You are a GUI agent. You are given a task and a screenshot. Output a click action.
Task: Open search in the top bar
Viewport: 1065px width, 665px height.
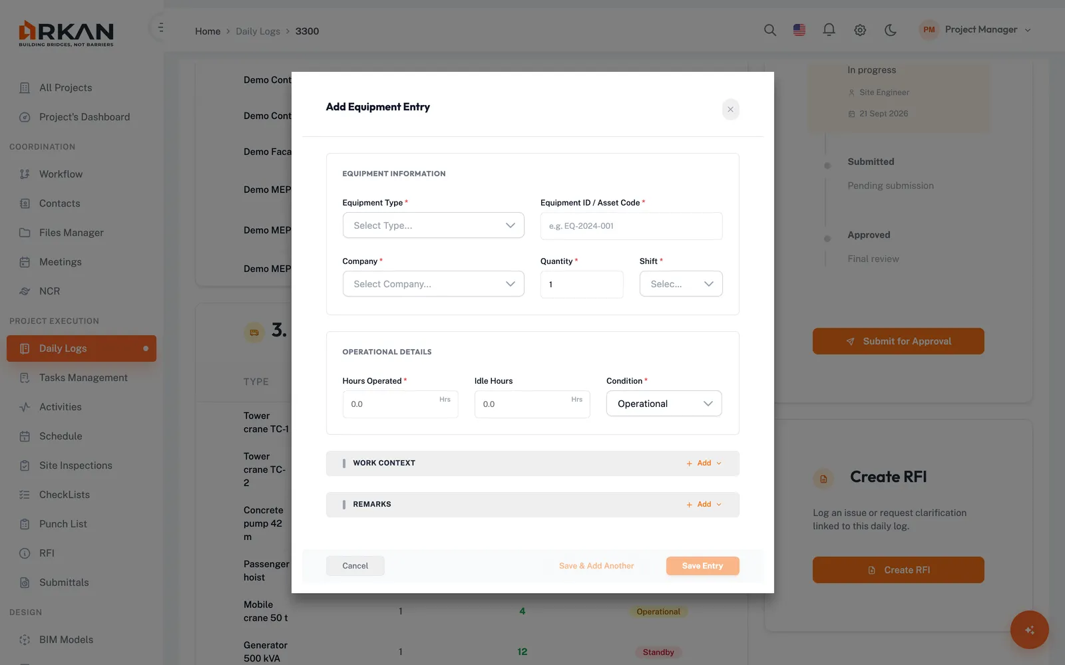pos(770,30)
